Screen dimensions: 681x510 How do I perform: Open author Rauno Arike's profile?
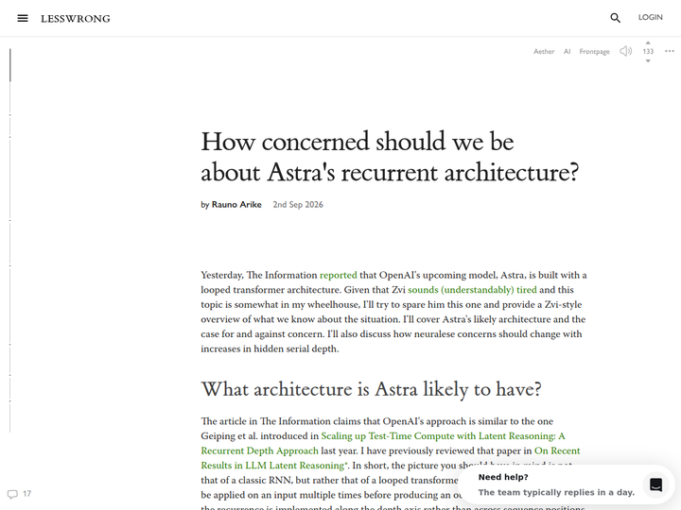point(236,205)
